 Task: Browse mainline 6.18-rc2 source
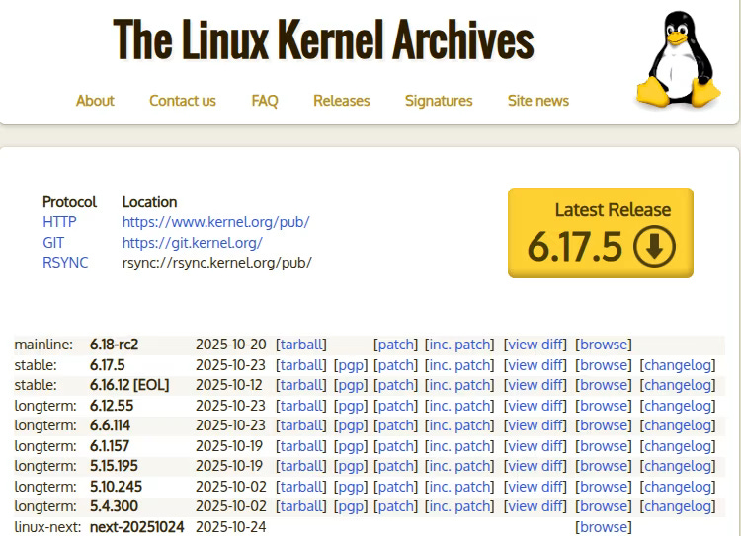click(603, 345)
